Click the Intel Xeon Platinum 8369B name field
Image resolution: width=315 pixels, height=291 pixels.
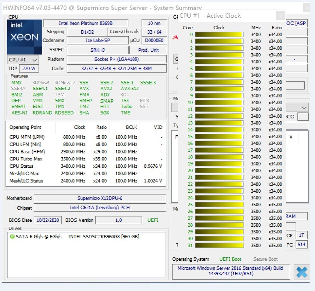pyautogui.click(x=86, y=23)
